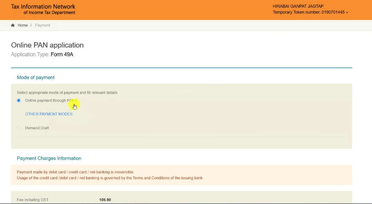The height and width of the screenshot is (204, 372).
Task: Click the Form 49A application type text
Action: click(x=62, y=55)
